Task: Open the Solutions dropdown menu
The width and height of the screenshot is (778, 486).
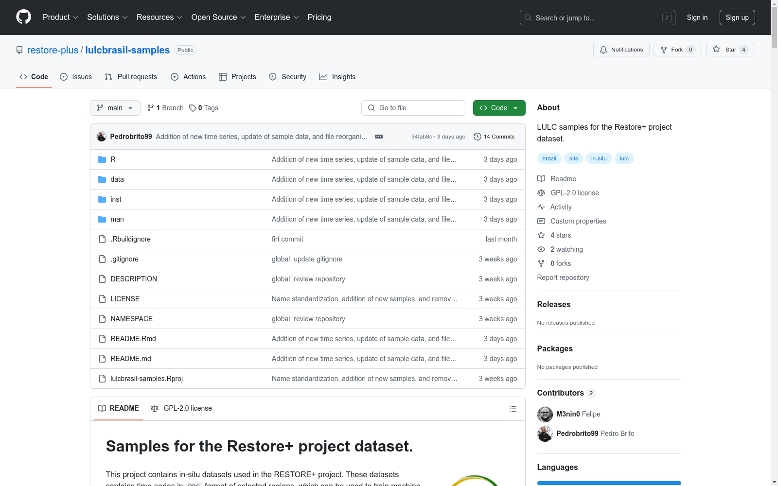Action: point(107,17)
